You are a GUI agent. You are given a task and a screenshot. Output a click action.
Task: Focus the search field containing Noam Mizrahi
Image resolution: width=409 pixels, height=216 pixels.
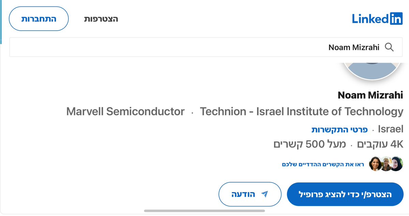pyautogui.click(x=204, y=47)
